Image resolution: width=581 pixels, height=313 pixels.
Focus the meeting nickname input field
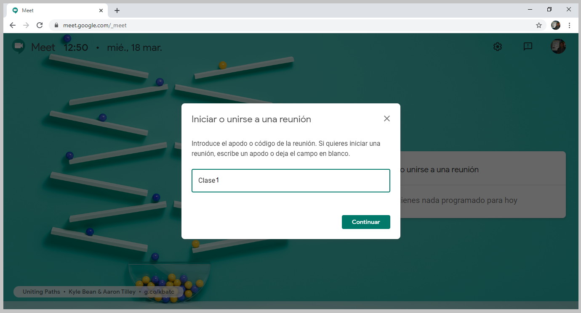291,181
